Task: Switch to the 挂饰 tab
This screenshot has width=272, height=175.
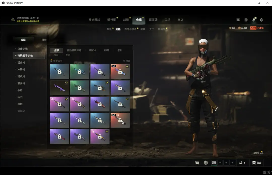Action: [44, 40]
